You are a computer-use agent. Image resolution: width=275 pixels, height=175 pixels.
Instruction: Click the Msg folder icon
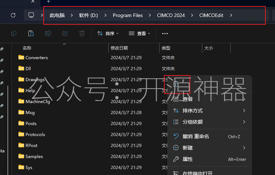point(21,112)
